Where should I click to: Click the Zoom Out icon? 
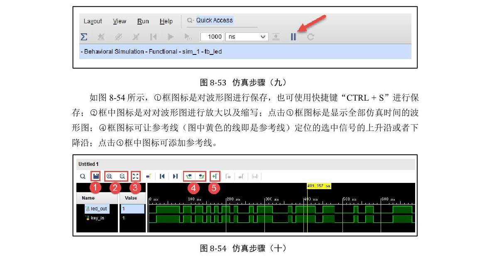(x=122, y=176)
